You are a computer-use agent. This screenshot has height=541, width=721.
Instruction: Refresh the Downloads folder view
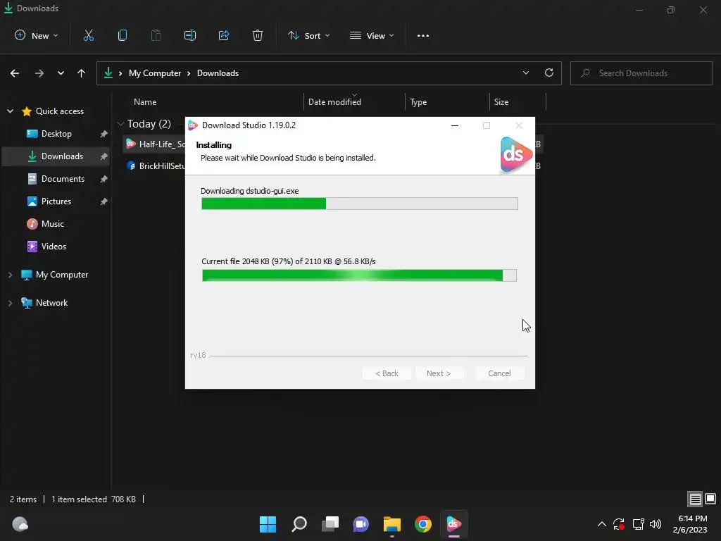click(x=549, y=73)
